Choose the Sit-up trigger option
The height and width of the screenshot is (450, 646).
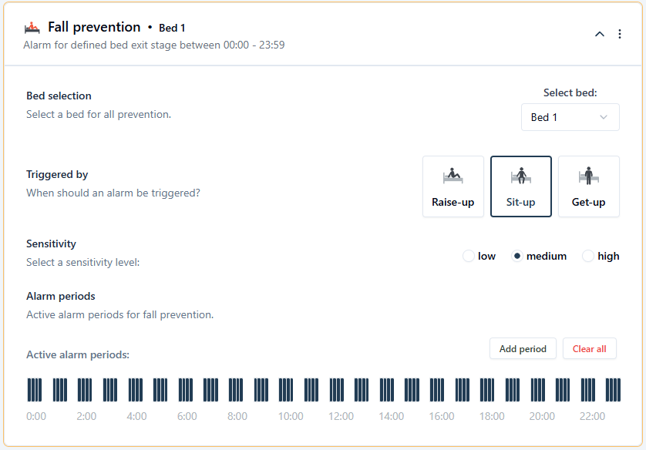coord(521,186)
